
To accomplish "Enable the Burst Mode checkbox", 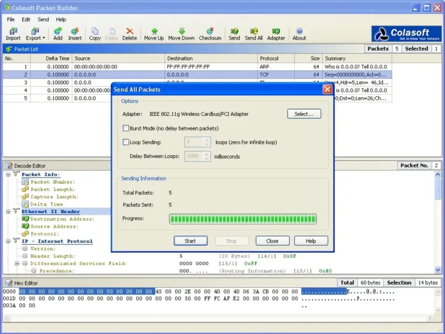I will click(x=126, y=128).
